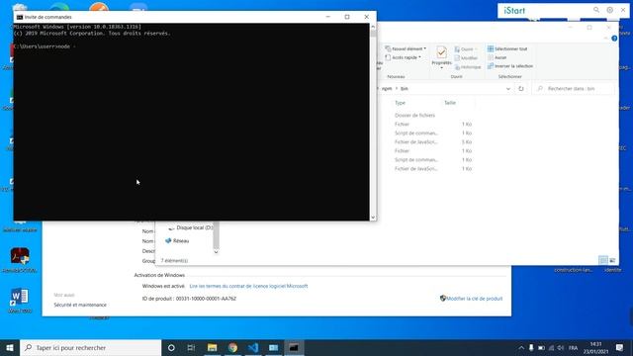Select the Command Prompt taskbar icon

pyautogui.click(x=294, y=347)
